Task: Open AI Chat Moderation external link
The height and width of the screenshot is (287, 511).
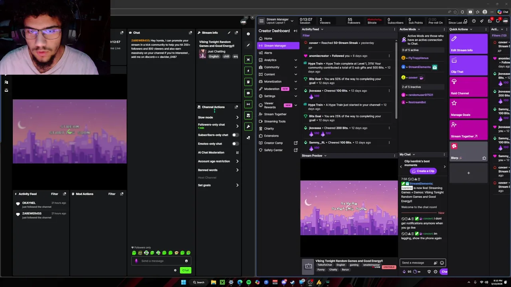Action: tap(237, 153)
